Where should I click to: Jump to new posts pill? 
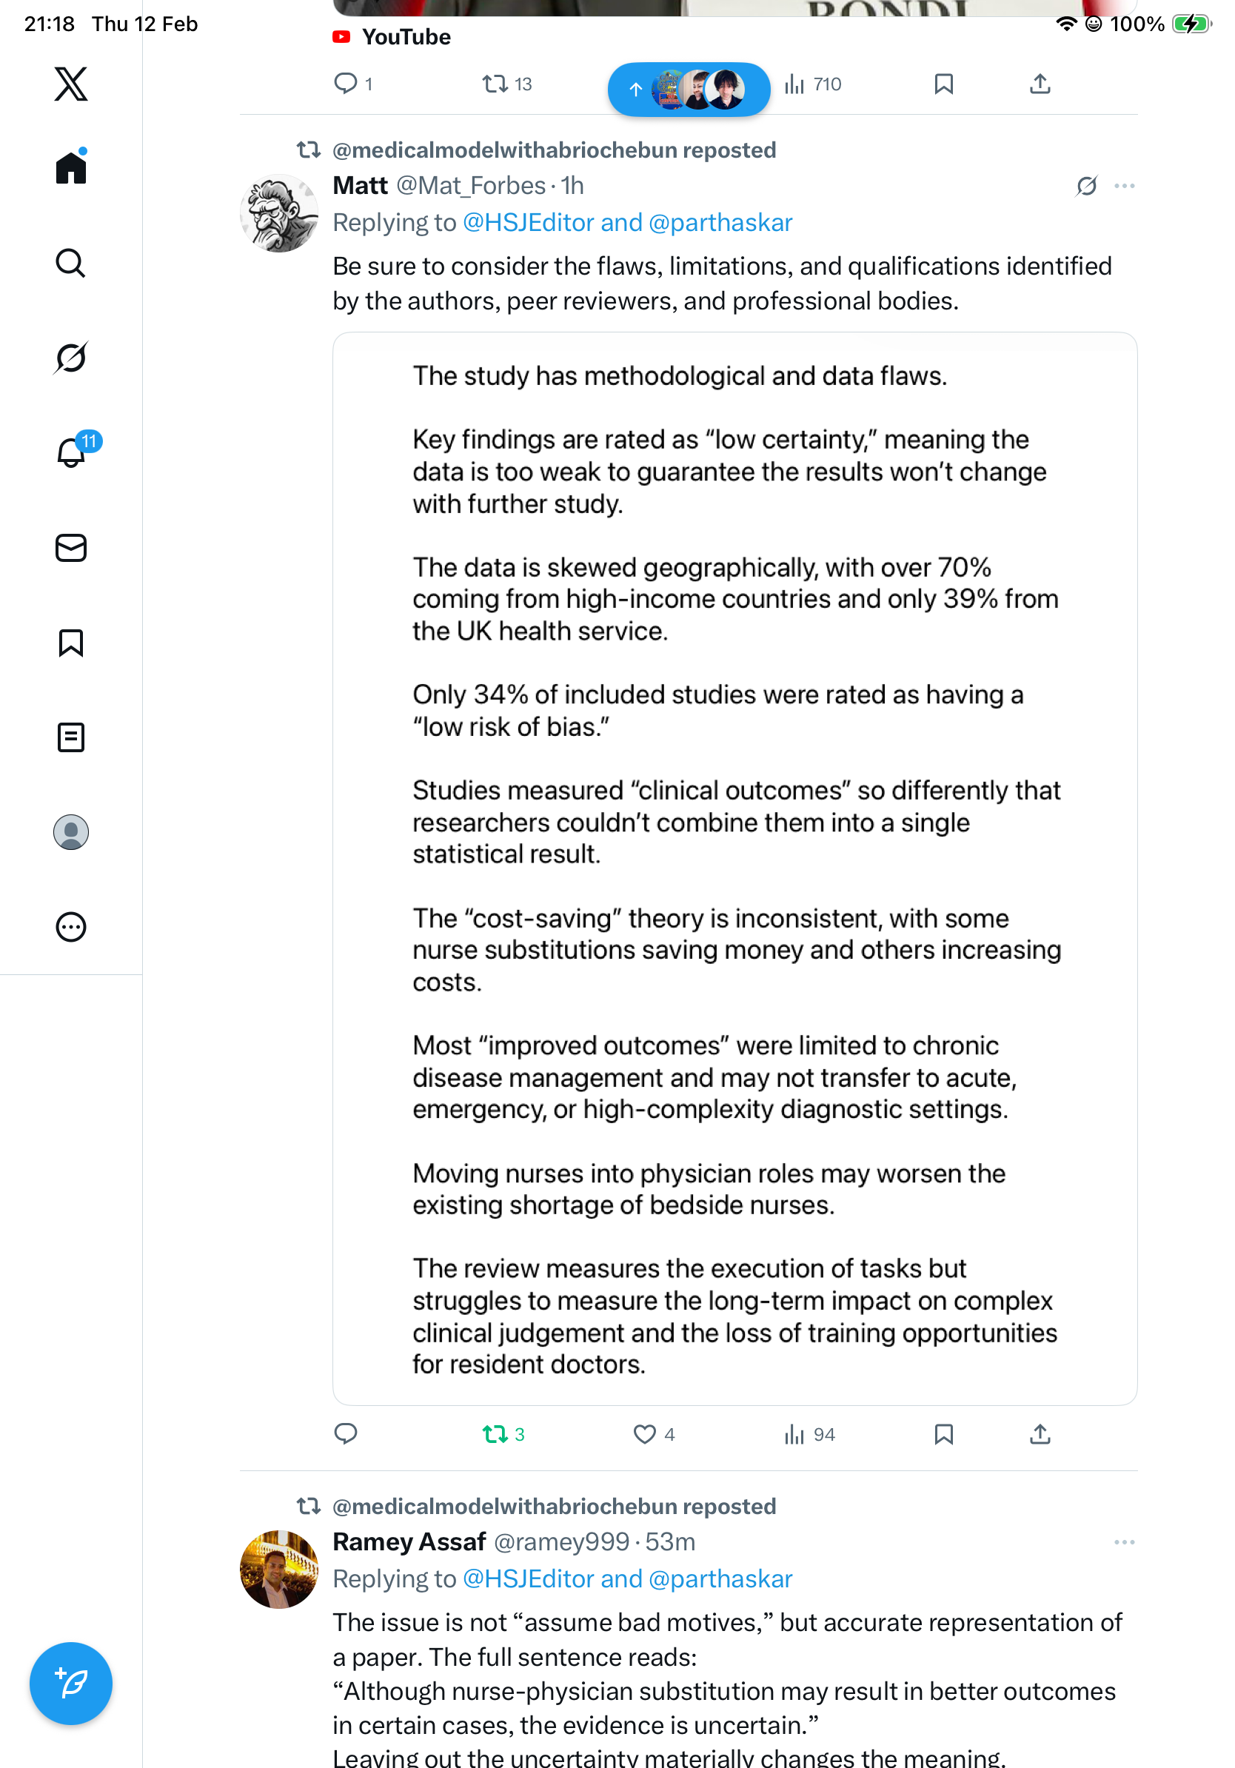[x=689, y=90]
